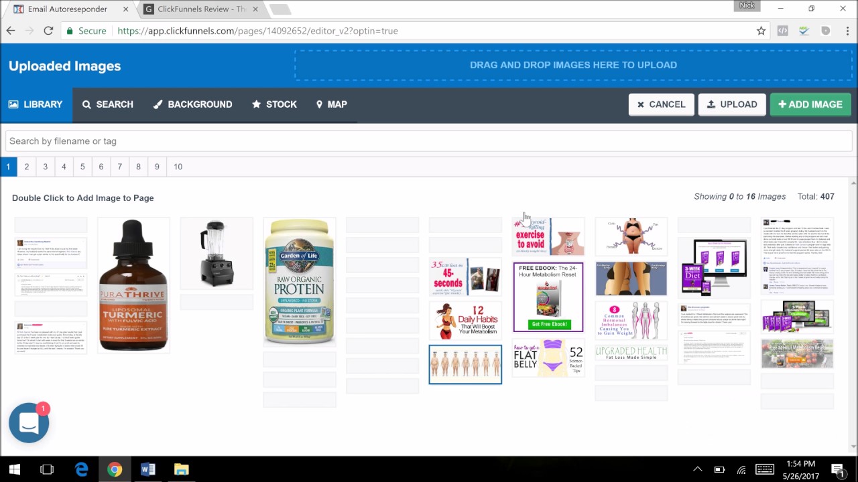Click the Chrome taskbar icon
Viewport: 858px width, 482px height.
point(115,469)
